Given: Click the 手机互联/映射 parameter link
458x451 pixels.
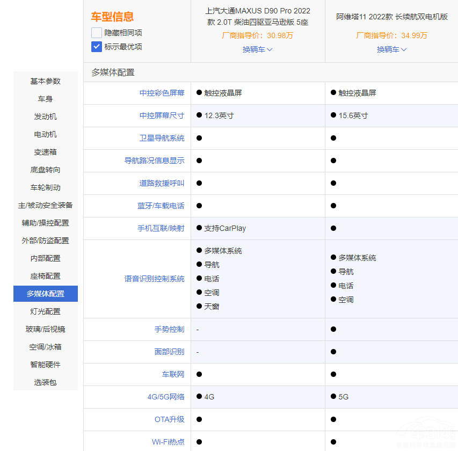Looking at the screenshot, I should (161, 228).
